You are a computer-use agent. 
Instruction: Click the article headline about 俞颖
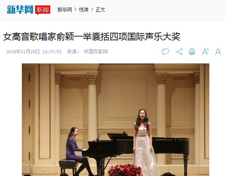[92, 36]
